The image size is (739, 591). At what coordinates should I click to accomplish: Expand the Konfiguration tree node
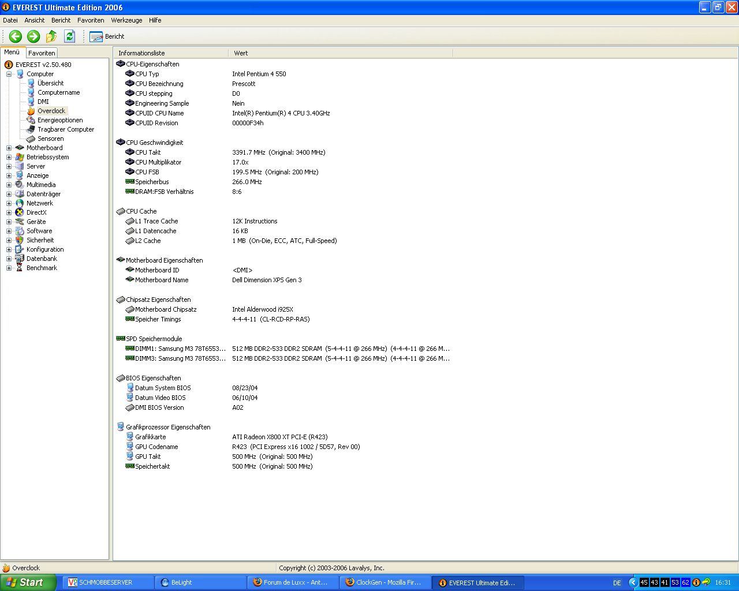(9, 249)
